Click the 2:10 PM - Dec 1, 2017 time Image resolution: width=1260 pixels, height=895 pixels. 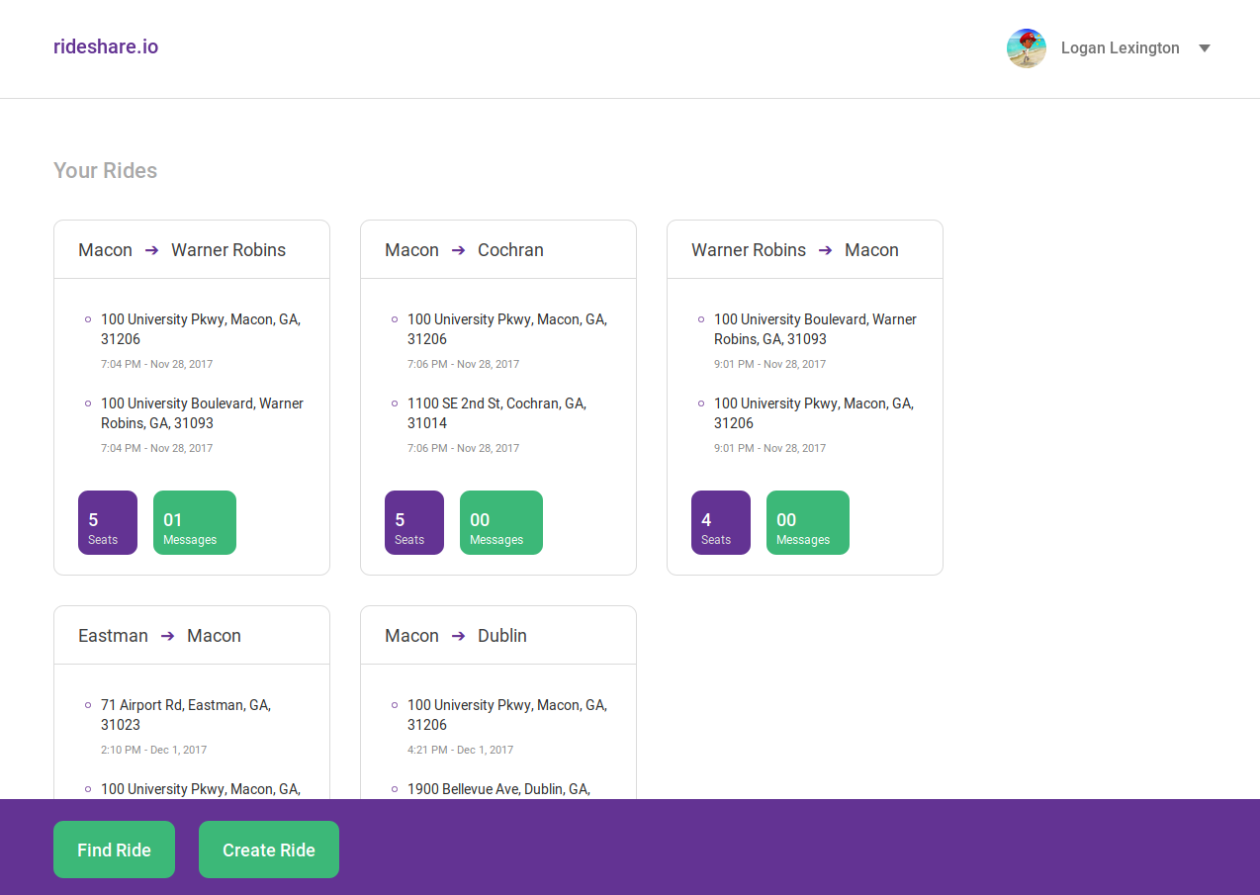pyautogui.click(x=153, y=750)
